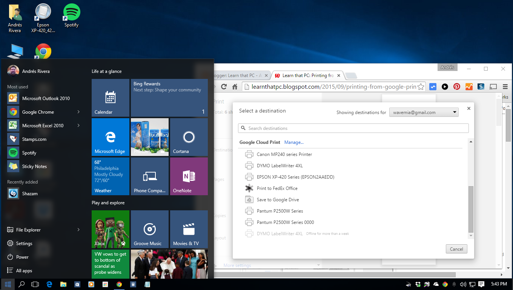Click the Manage... link for Google Cloud Print

[294, 142]
